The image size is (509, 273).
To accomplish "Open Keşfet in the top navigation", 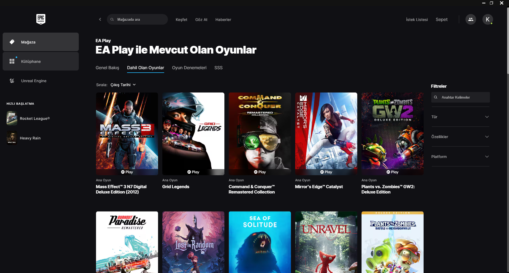I will click(x=181, y=20).
